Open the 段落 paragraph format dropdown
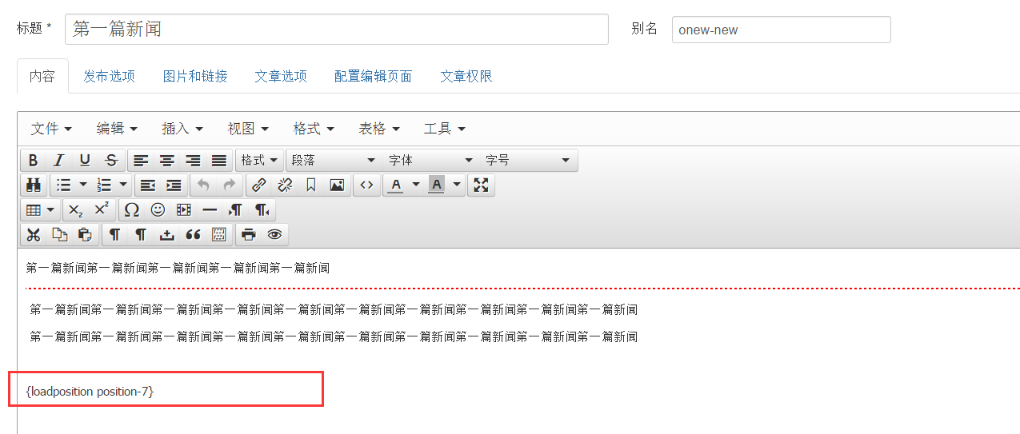 (x=334, y=160)
